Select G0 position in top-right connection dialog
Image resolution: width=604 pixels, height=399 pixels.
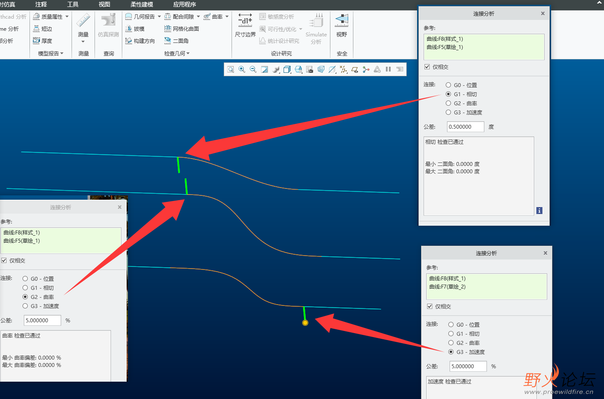click(448, 85)
